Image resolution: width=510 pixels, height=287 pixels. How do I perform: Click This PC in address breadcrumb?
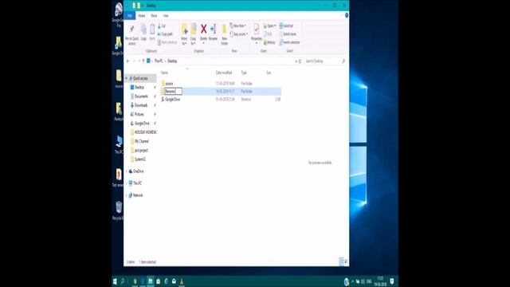[x=159, y=61]
